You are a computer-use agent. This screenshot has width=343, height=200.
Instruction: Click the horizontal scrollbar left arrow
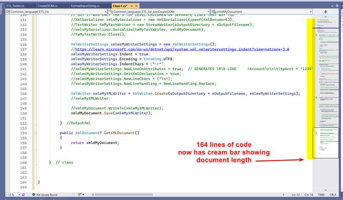tap(93, 195)
